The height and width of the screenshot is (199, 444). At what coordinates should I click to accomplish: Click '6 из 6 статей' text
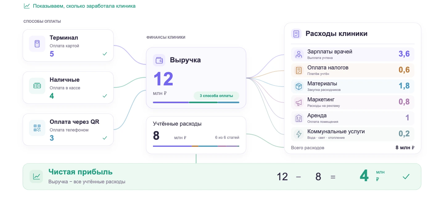pos(227,138)
